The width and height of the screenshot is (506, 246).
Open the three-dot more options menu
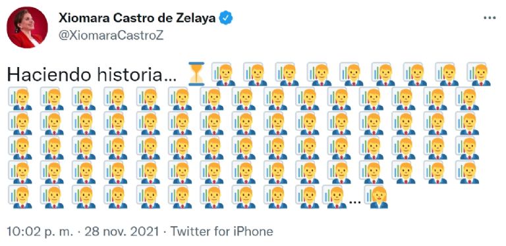[490, 18]
